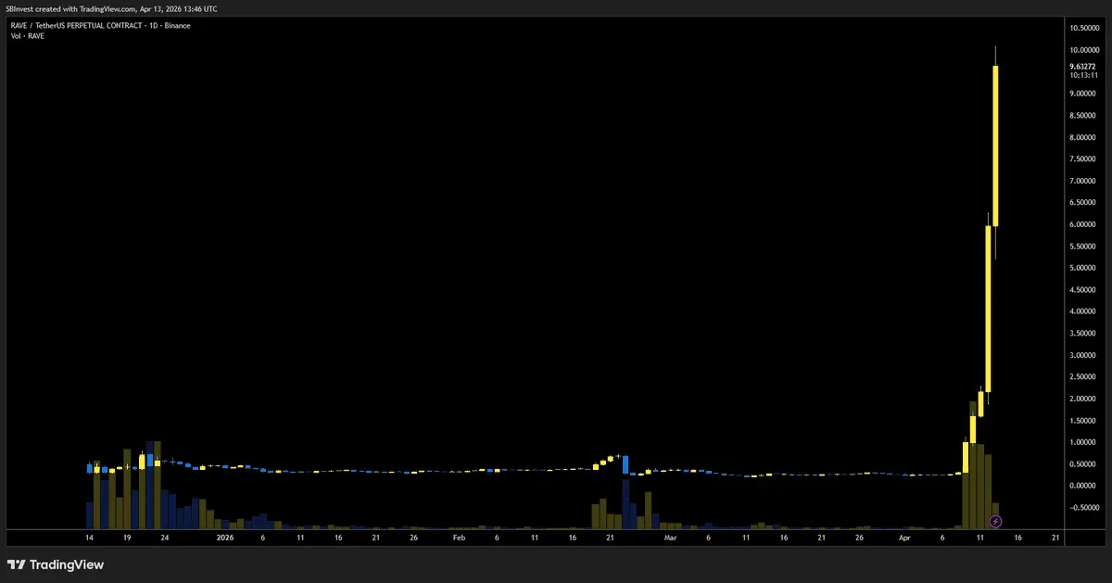Click the Feb label on time axis
This screenshot has width=1112, height=583.
tap(459, 537)
